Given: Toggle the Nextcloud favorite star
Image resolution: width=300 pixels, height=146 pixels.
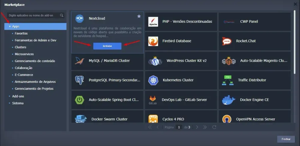Looking at the screenshot, I should (x=139, y=16).
